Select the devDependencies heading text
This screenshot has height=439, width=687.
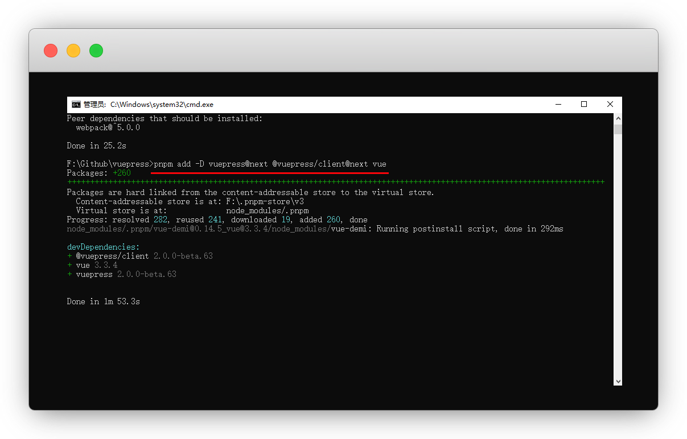[x=103, y=247]
